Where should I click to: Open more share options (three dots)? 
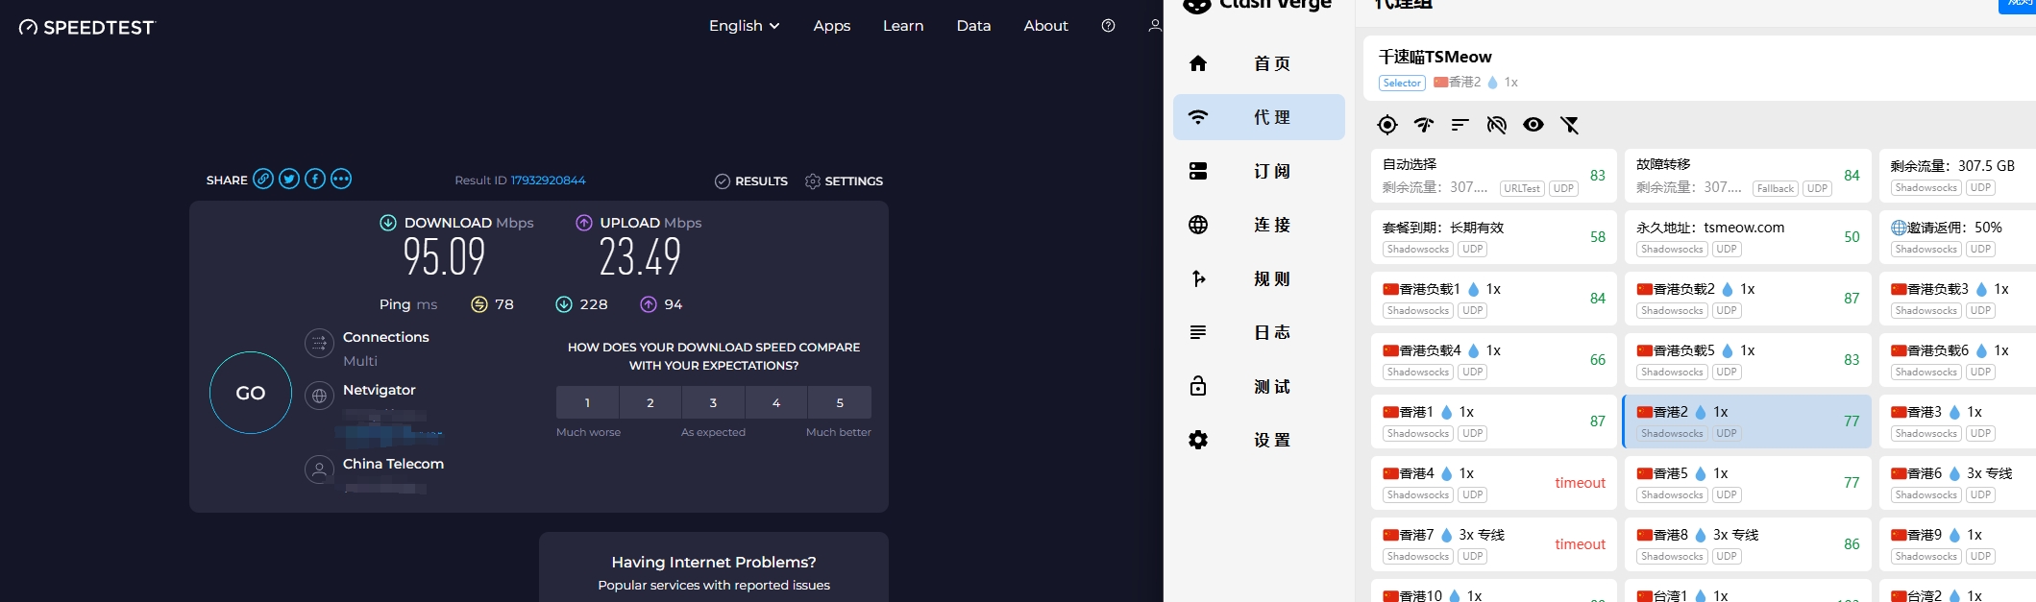[341, 180]
